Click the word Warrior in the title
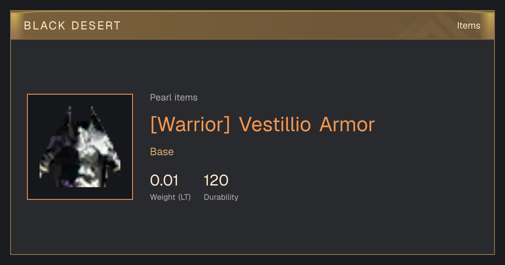The height and width of the screenshot is (265, 505). [x=190, y=125]
